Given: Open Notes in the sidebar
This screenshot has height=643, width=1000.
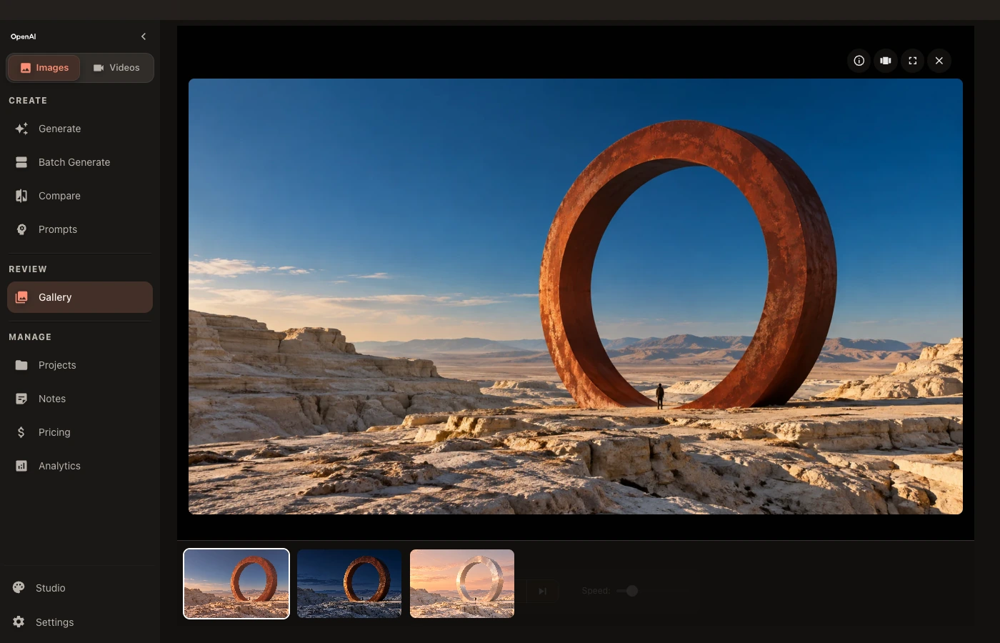Looking at the screenshot, I should coord(80,399).
